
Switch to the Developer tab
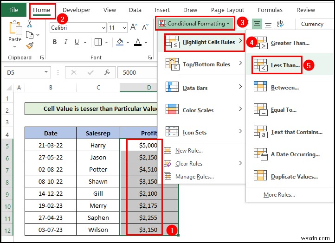tap(77, 10)
